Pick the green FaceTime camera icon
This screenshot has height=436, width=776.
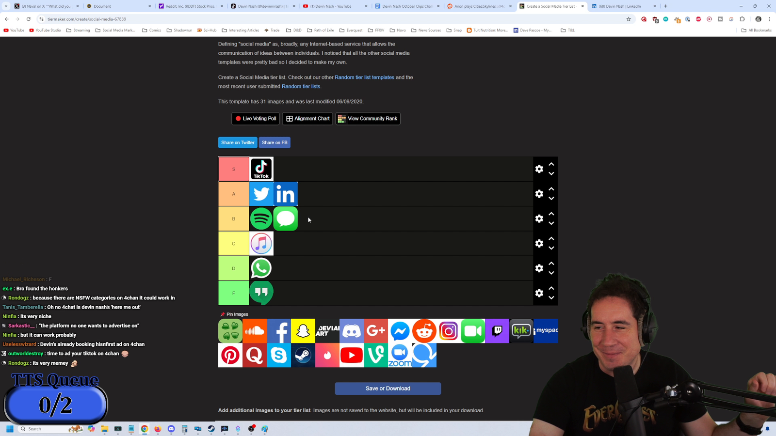(x=473, y=331)
